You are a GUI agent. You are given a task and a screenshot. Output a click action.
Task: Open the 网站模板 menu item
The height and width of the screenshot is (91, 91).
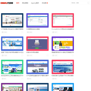click(x=25, y=3)
